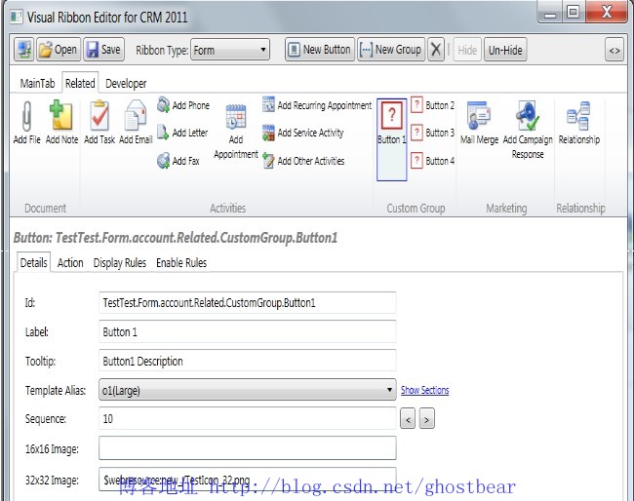Add a New Button to the ribbon
Image resolution: width=634 pixels, height=501 pixels.
tap(319, 50)
